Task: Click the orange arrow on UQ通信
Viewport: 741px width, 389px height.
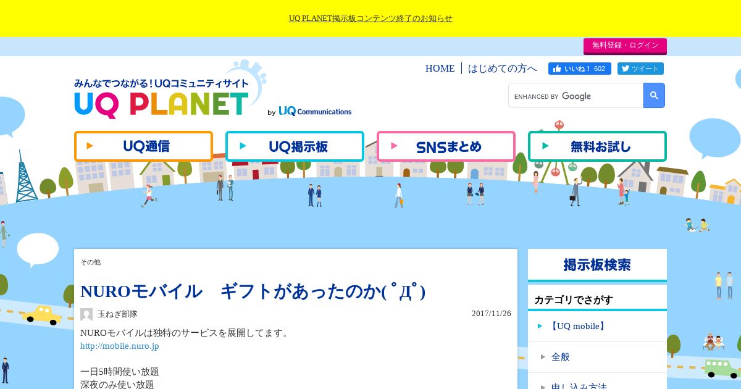Action: click(90, 146)
